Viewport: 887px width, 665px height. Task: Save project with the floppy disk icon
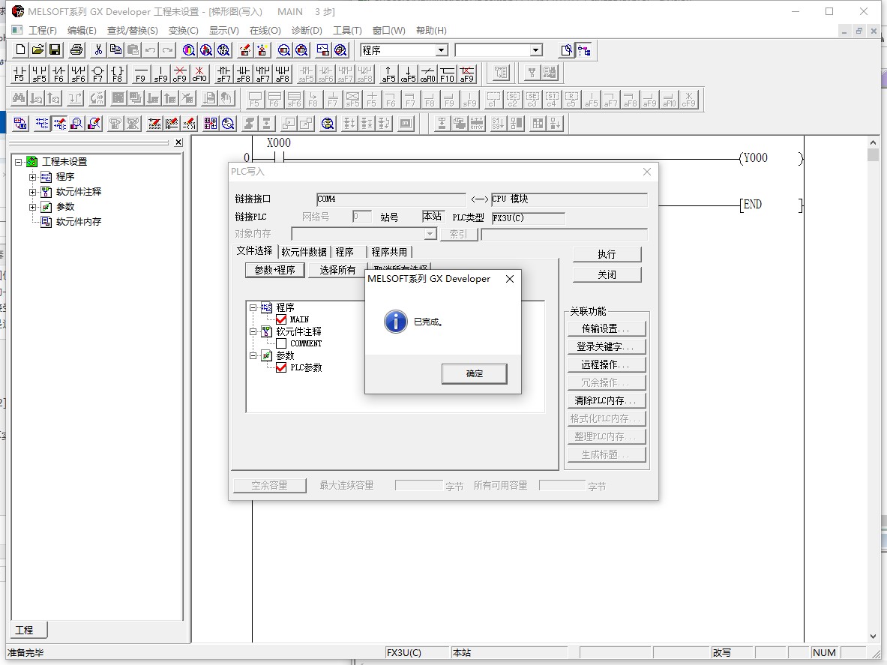pyautogui.click(x=55, y=50)
